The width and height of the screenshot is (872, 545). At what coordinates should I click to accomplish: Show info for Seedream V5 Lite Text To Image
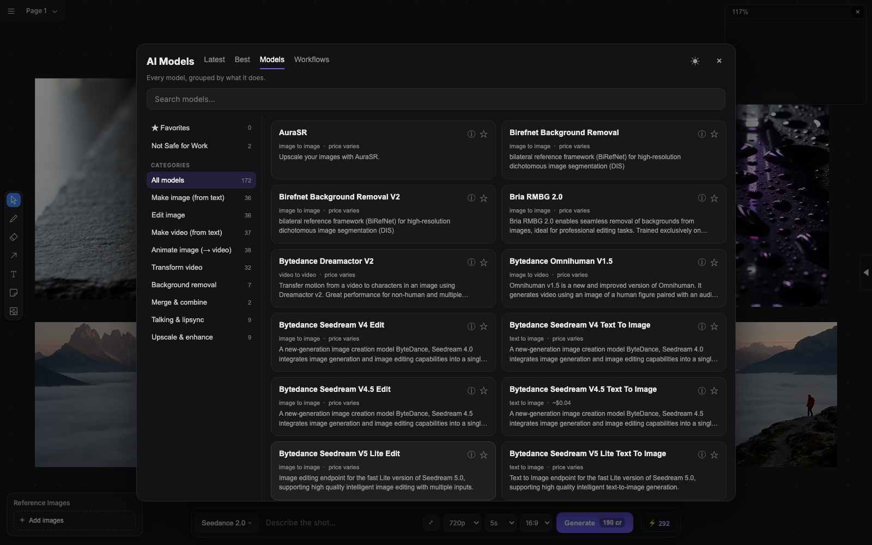pyautogui.click(x=701, y=455)
